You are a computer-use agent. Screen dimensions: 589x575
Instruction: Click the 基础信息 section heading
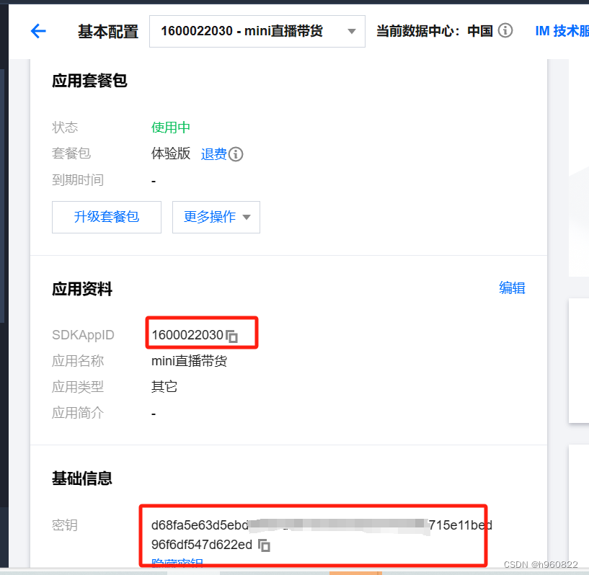pos(82,478)
